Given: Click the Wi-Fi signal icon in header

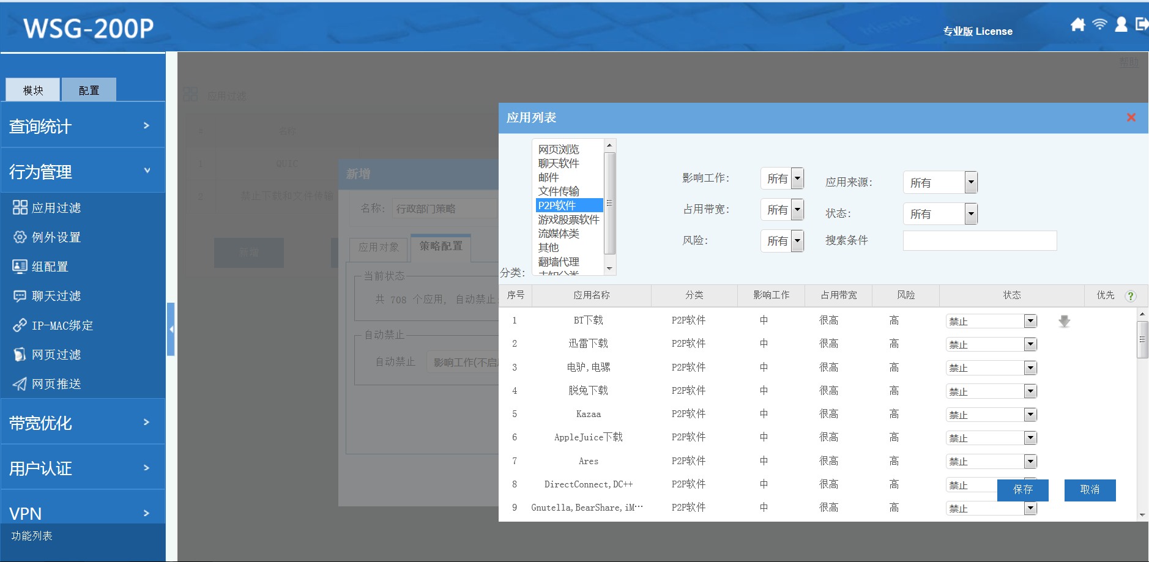Looking at the screenshot, I should (x=1099, y=24).
